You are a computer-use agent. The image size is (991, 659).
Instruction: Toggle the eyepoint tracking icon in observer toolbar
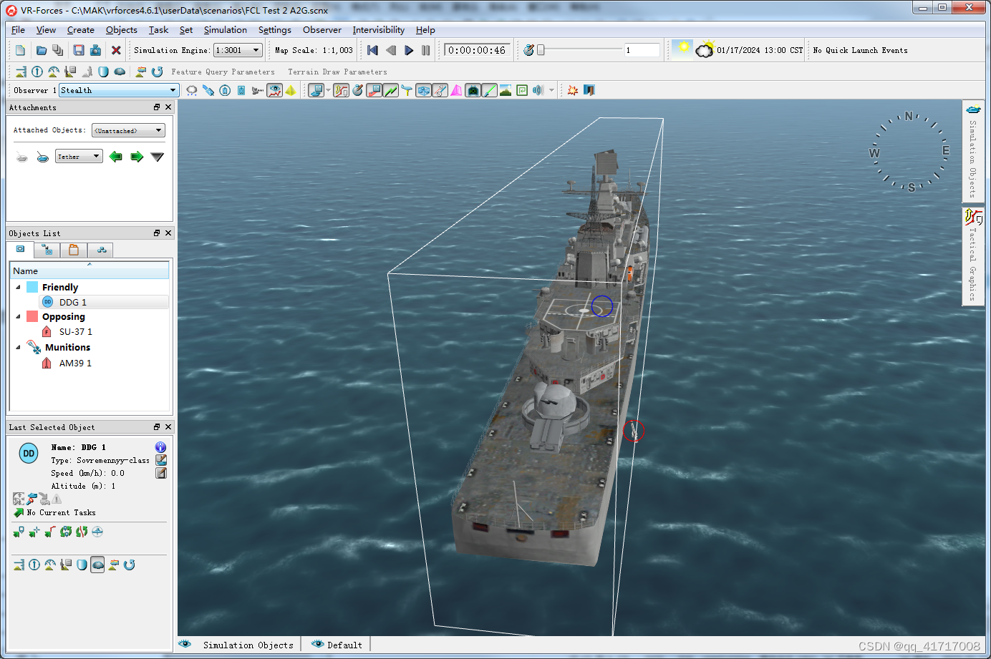(274, 90)
